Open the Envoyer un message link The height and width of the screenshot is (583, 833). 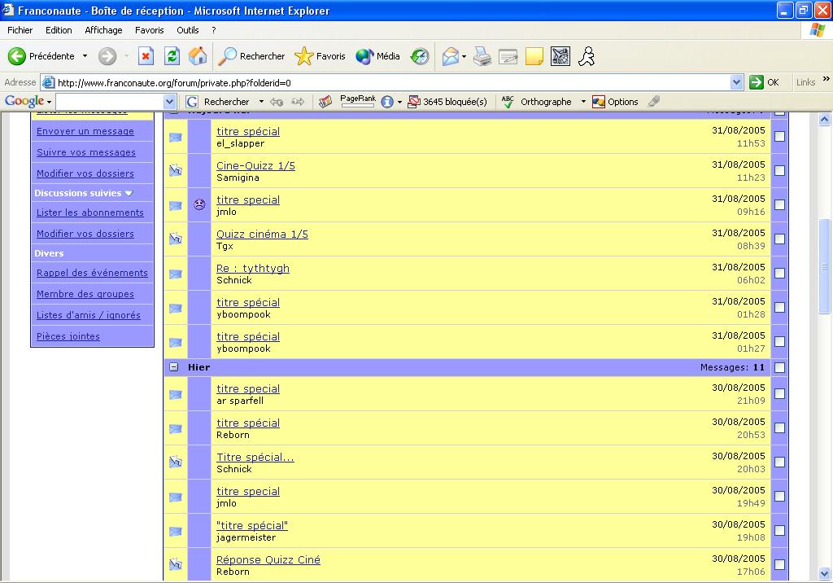(x=85, y=131)
